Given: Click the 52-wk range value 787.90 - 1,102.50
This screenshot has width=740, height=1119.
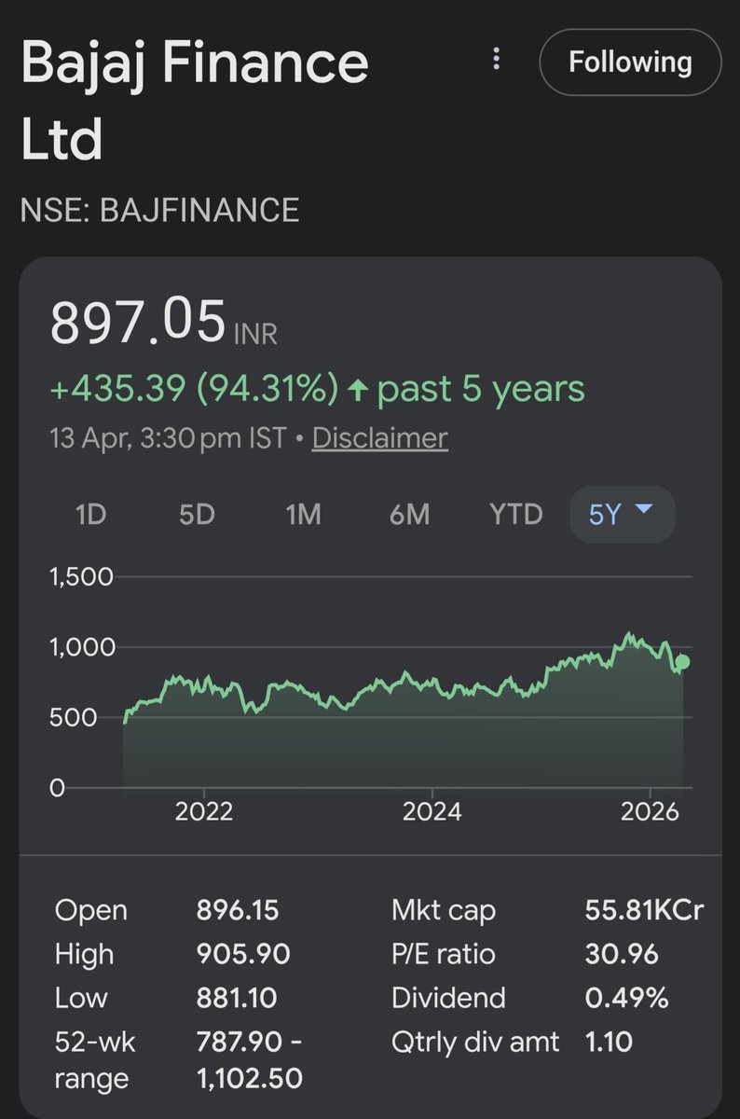Looking at the screenshot, I should tap(250, 1060).
